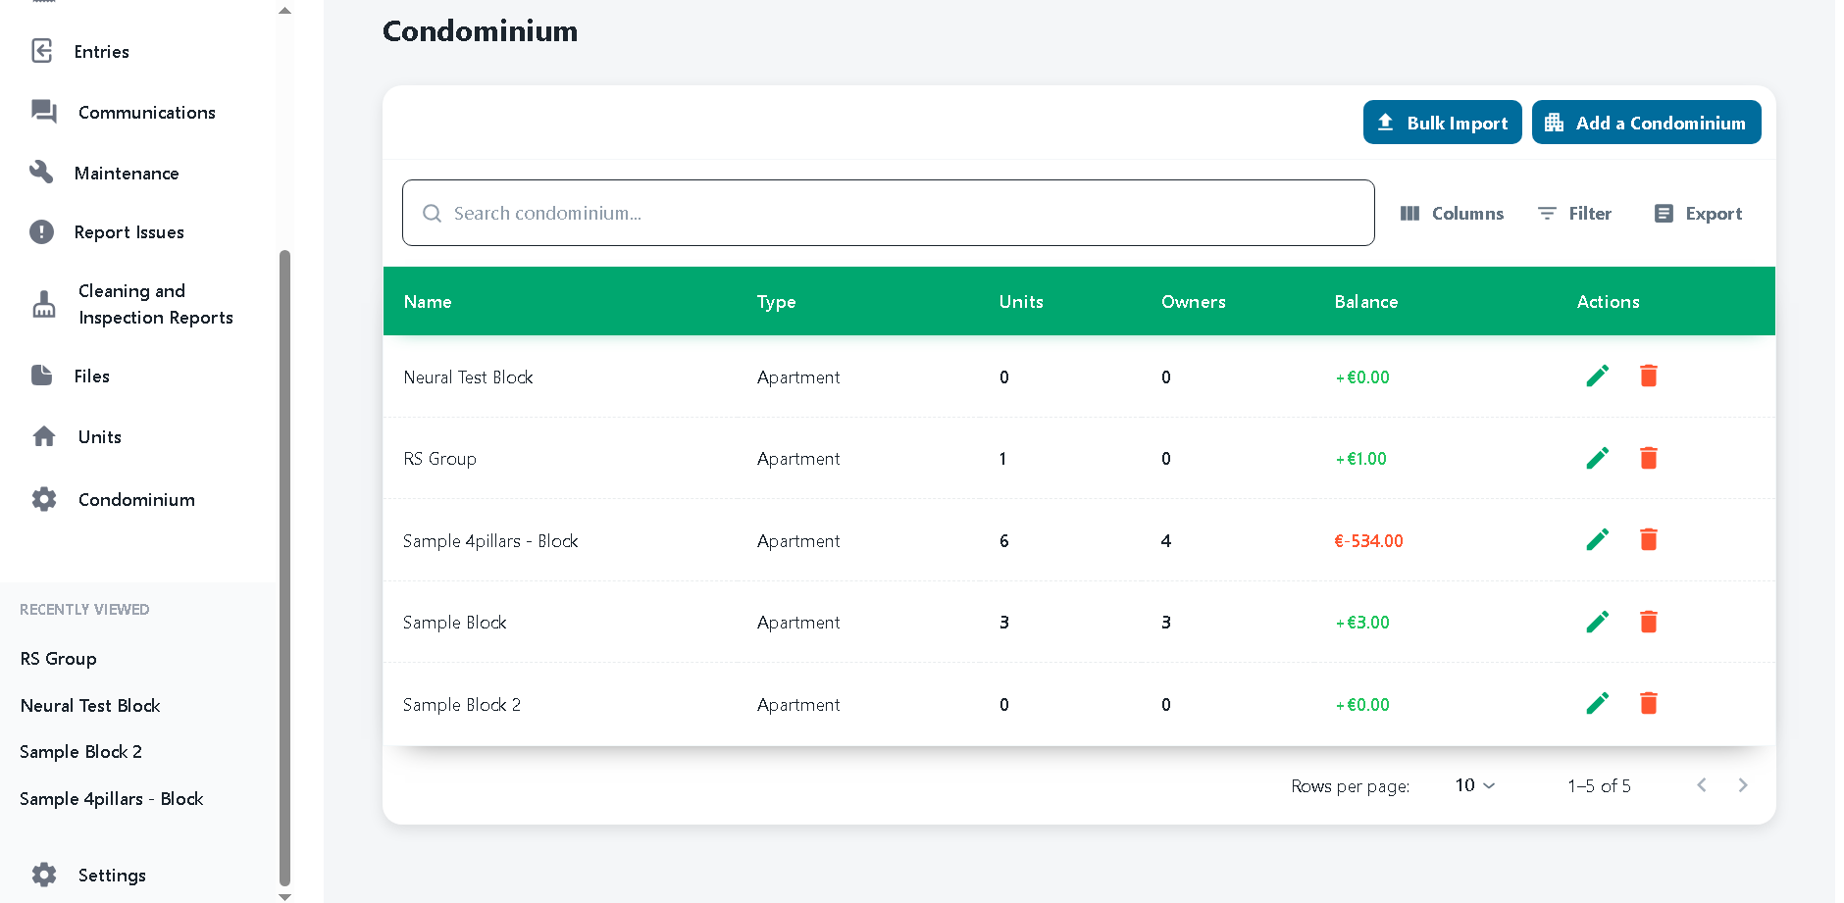Open the Filter options
Screen dimensions: 1844x903
(1574, 213)
